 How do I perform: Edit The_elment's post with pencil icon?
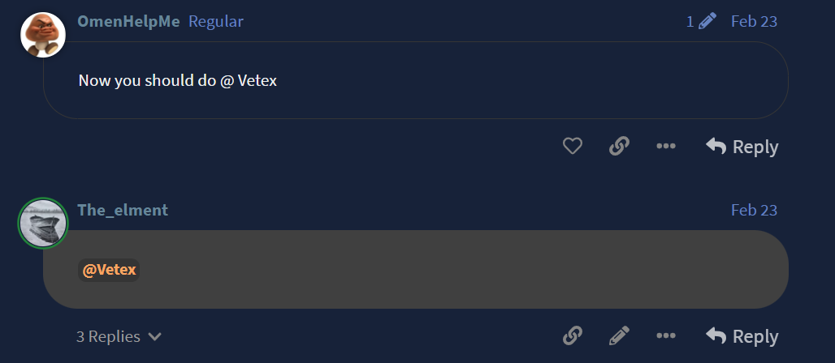(619, 335)
